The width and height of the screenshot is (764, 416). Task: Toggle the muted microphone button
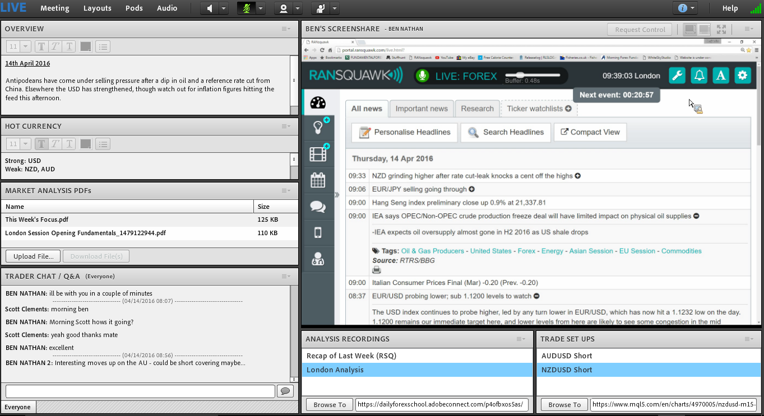click(246, 8)
